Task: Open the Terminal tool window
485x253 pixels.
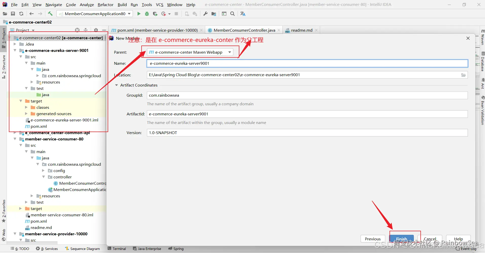Action: [x=117, y=249]
